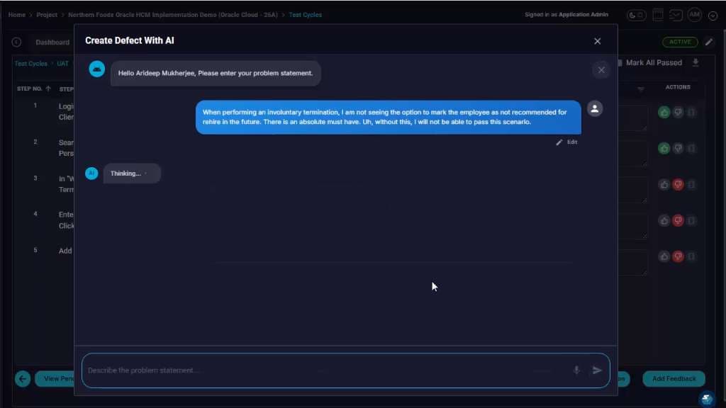Mark step 4 as passed with thumbs up

pos(664,221)
